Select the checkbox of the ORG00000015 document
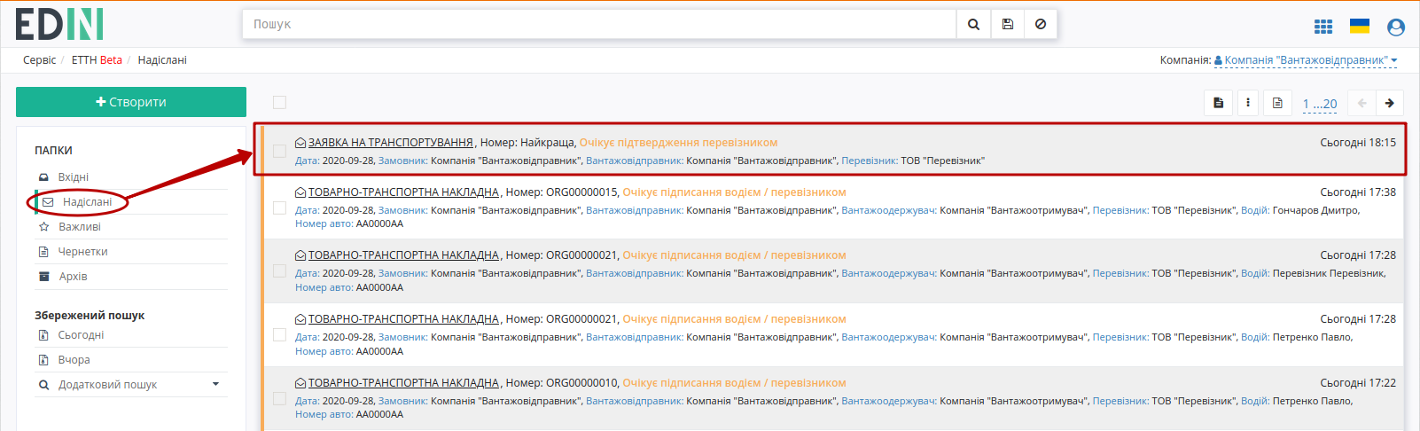Screen dimensions: 1420x431 coord(279,208)
